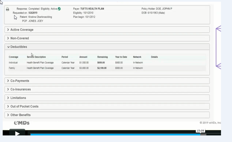
Task: Expand the Co-Insurances section
Action: click(107, 89)
